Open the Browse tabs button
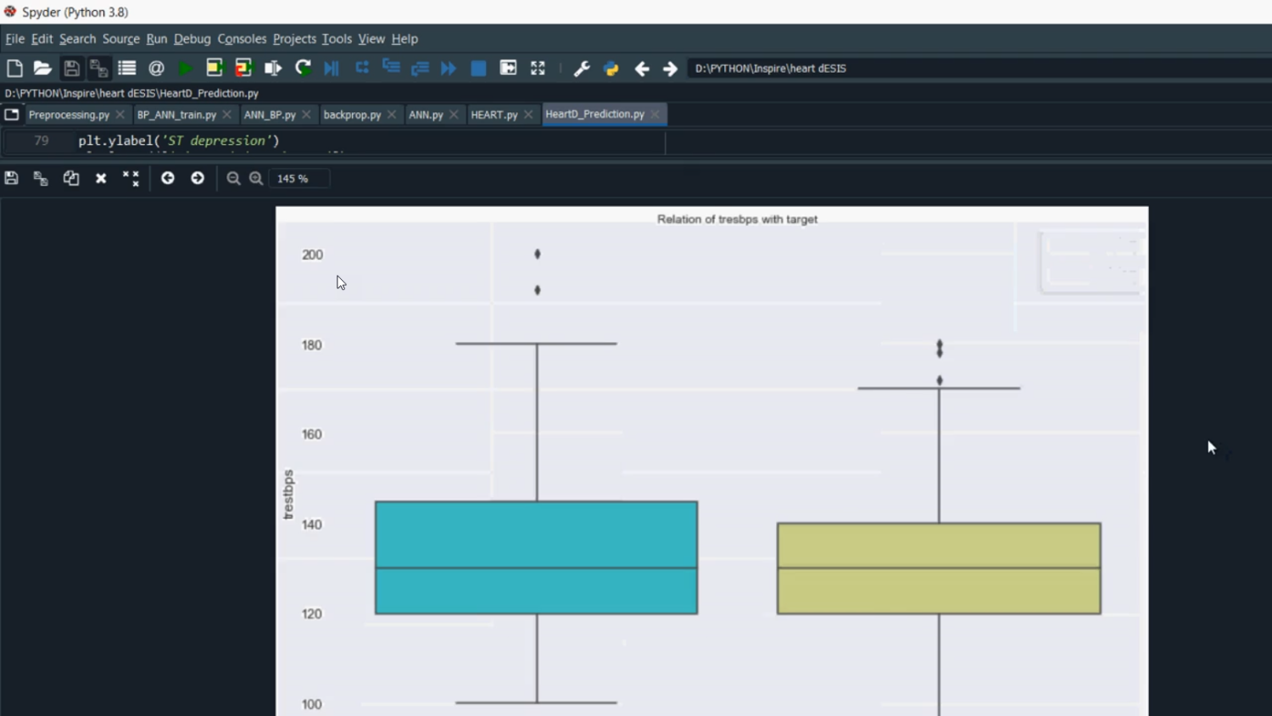 pos(12,115)
